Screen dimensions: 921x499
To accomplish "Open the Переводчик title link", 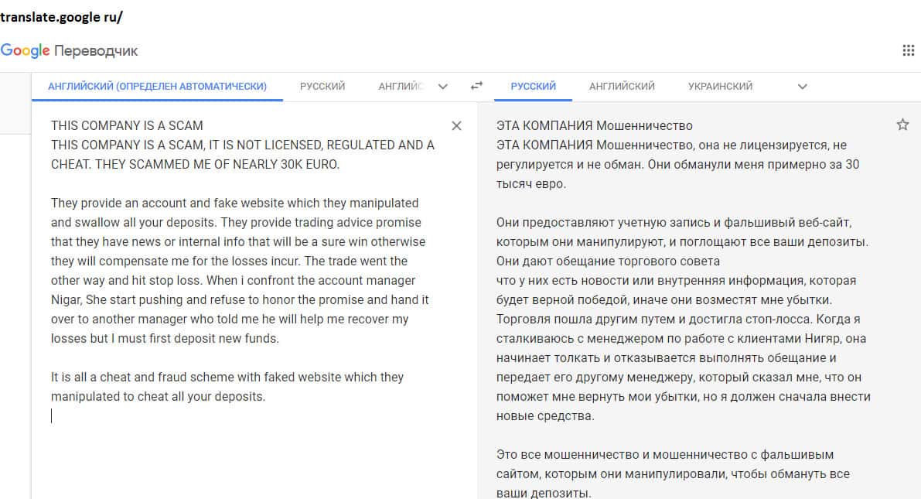I will (x=96, y=51).
